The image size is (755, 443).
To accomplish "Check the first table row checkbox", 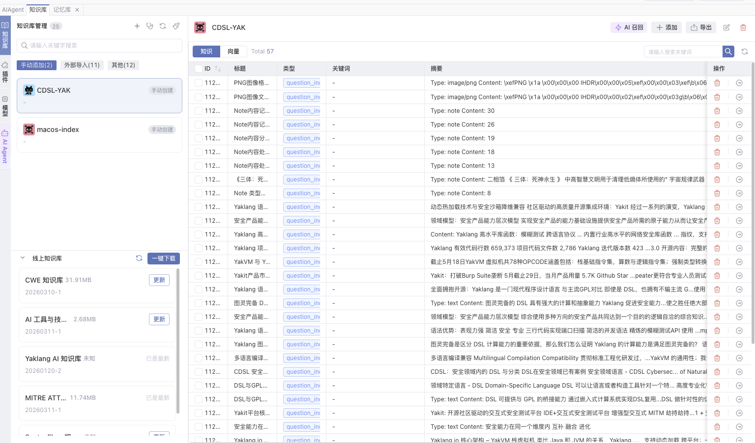I will tap(198, 83).
